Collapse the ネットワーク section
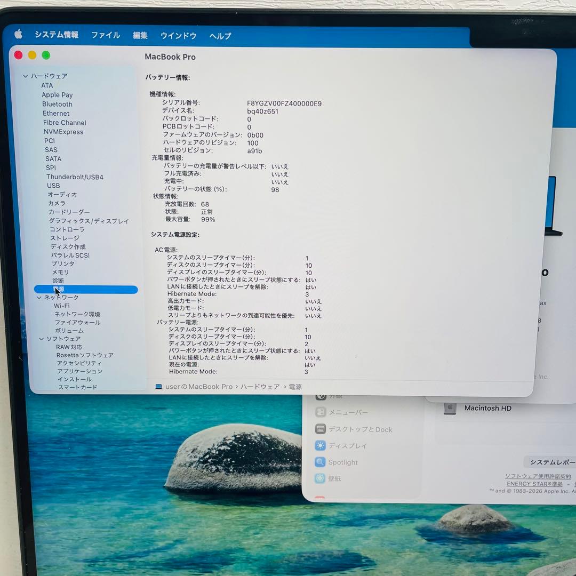 39,297
